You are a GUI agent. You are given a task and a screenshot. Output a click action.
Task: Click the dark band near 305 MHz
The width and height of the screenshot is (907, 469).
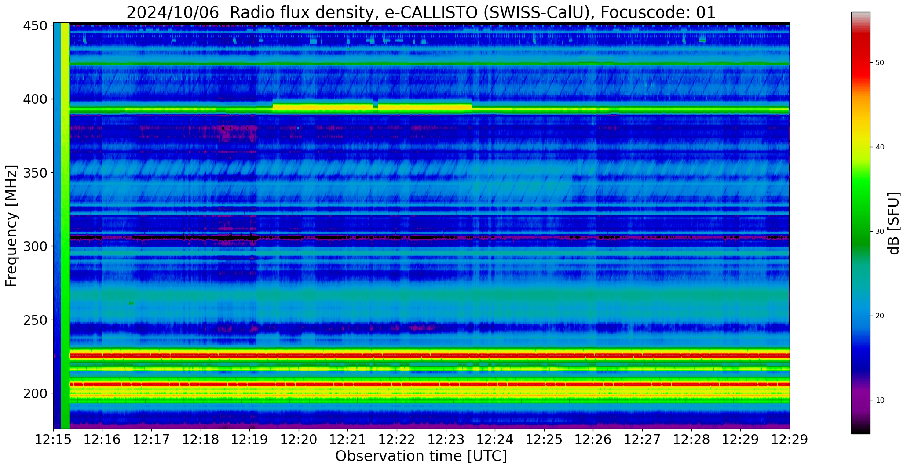pos(430,237)
